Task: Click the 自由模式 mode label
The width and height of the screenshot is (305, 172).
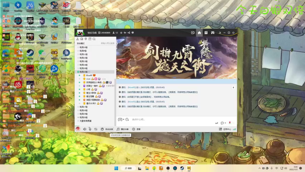Action: pyautogui.click(x=81, y=43)
